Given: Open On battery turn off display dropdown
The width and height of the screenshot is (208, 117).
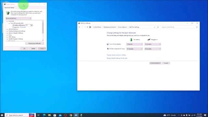Looking at the screenshot, I should tap(135, 44).
